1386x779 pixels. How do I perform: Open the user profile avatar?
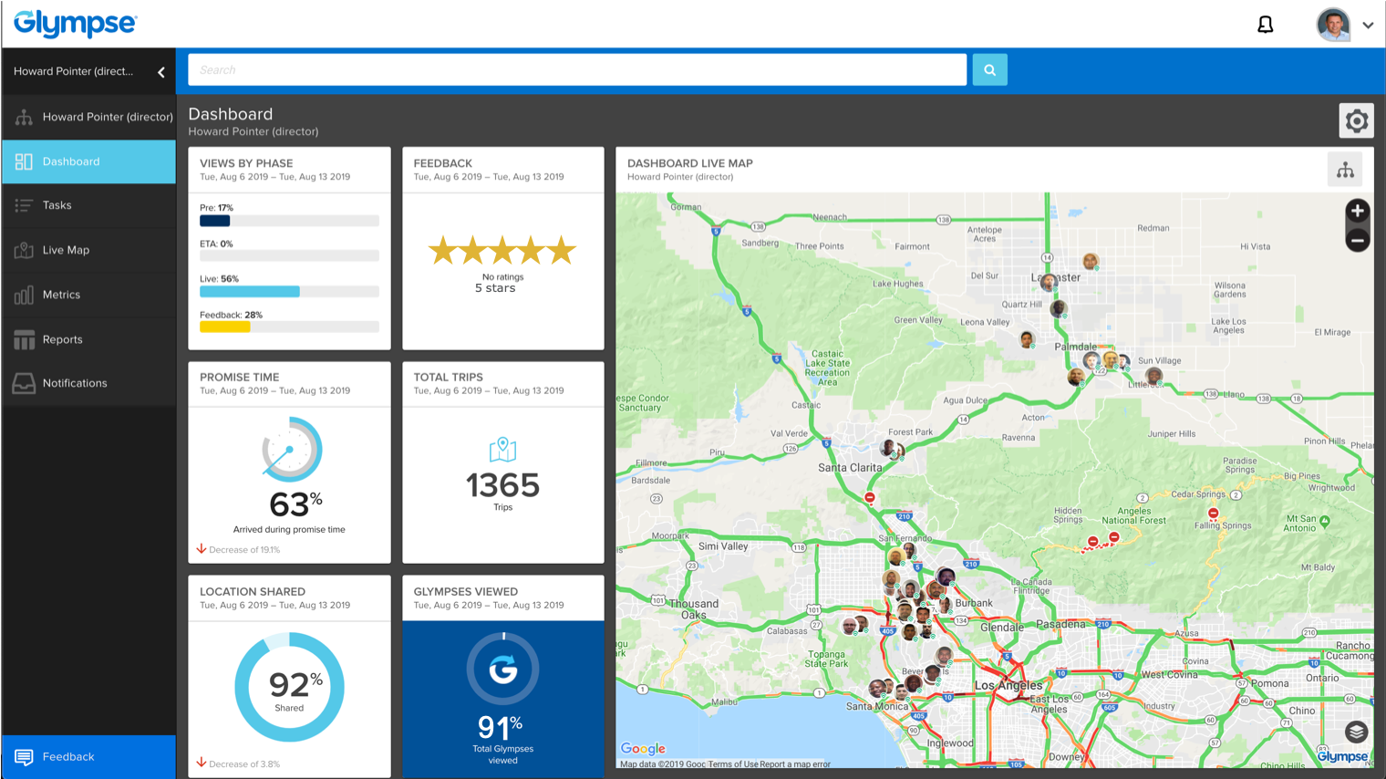[x=1333, y=25]
